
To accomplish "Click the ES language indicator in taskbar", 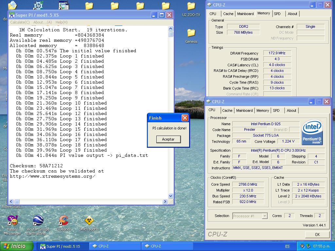I will (x=287, y=246).
